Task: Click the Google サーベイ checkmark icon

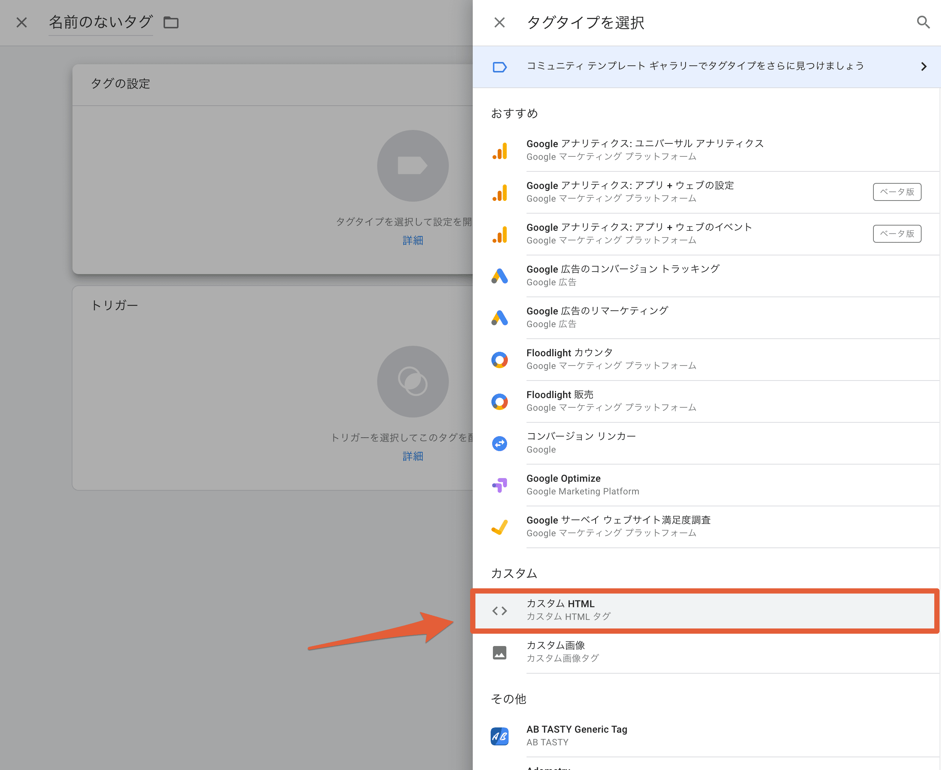Action: tap(499, 527)
